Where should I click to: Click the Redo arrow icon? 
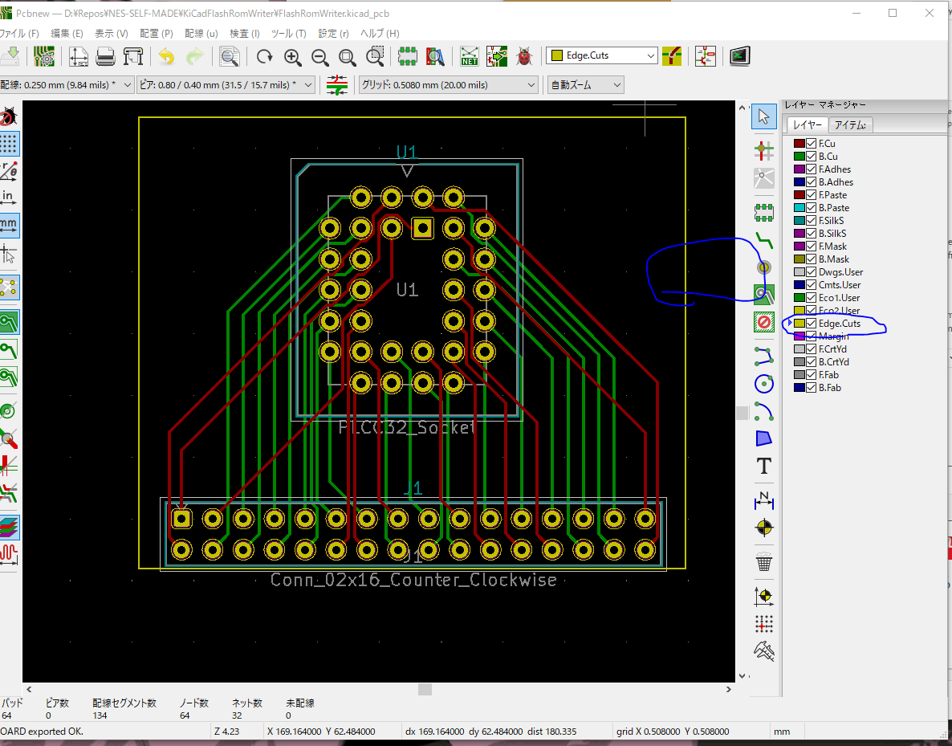(x=194, y=56)
